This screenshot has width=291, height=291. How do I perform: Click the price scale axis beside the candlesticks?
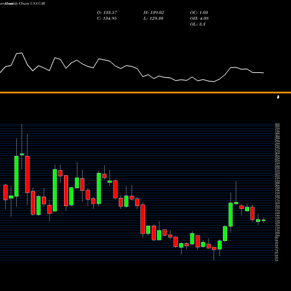pyautogui.click(x=278, y=192)
